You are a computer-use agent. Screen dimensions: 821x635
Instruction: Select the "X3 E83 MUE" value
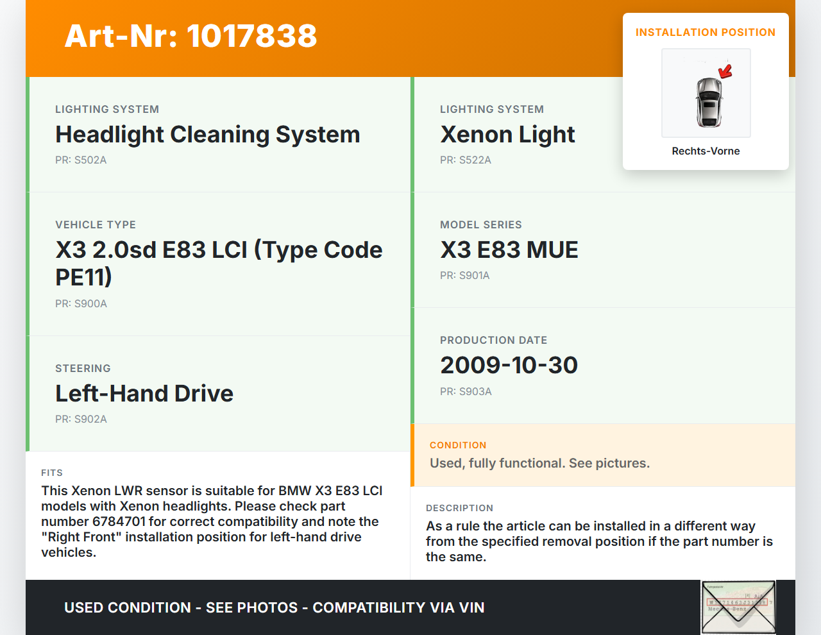[x=509, y=250]
